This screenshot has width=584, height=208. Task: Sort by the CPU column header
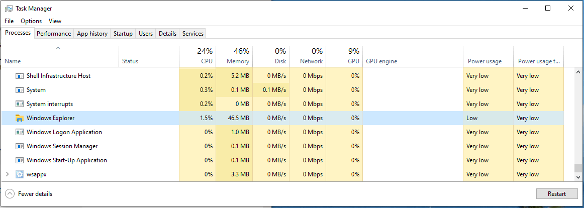[198, 56]
